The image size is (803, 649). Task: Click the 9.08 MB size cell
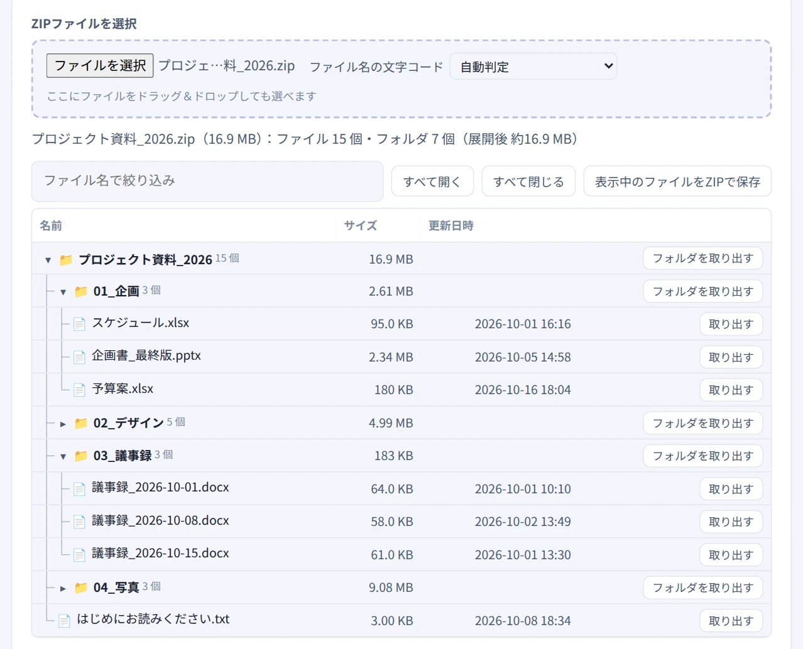point(391,587)
